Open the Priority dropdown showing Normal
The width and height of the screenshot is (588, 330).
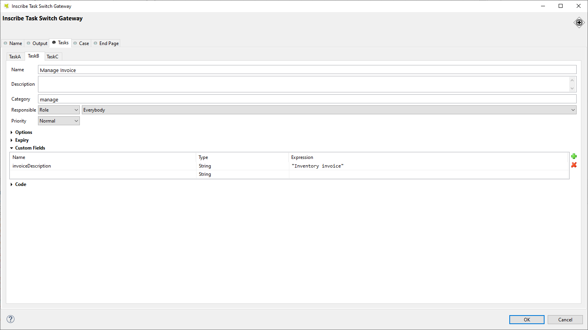[76, 121]
